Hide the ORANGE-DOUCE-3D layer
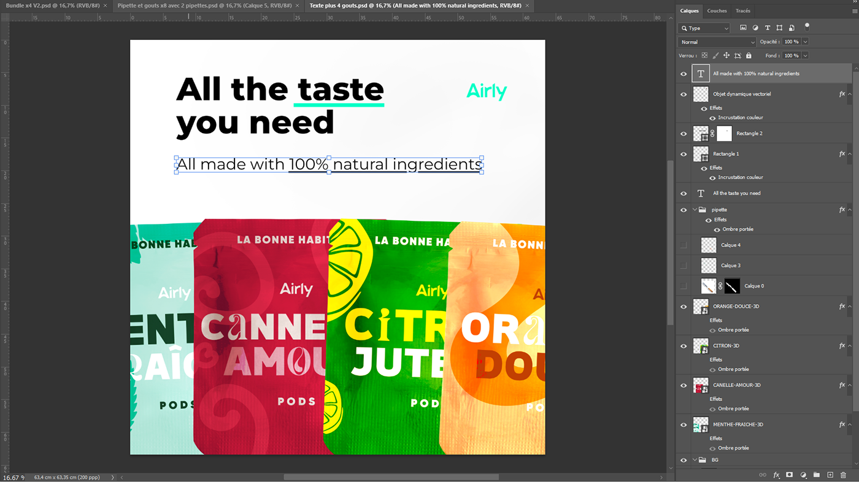The image size is (859, 482). (x=683, y=306)
